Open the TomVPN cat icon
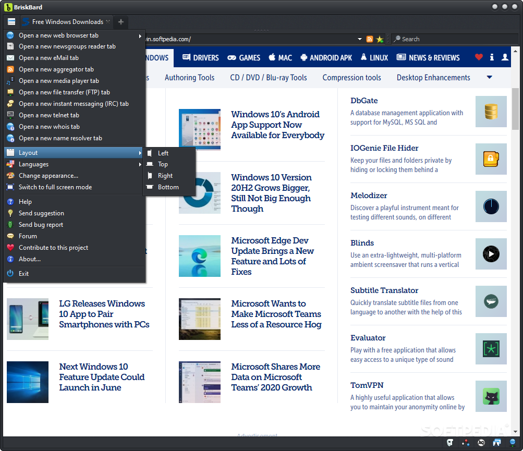Image resolution: width=523 pixels, height=451 pixels. [491, 396]
